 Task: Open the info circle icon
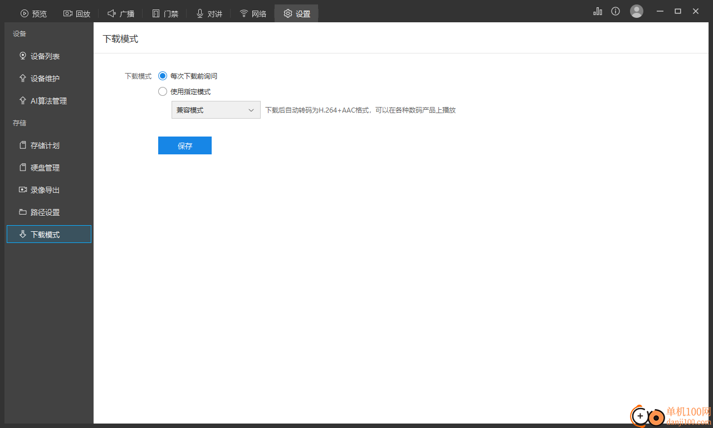coord(616,11)
